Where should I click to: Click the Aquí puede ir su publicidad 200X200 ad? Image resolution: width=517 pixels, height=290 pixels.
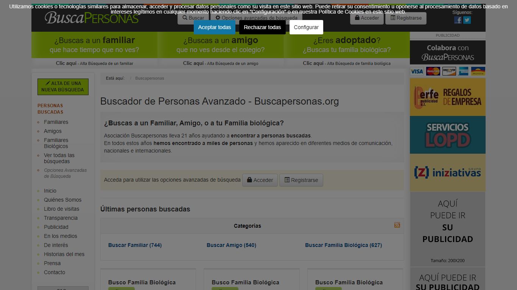click(x=448, y=229)
